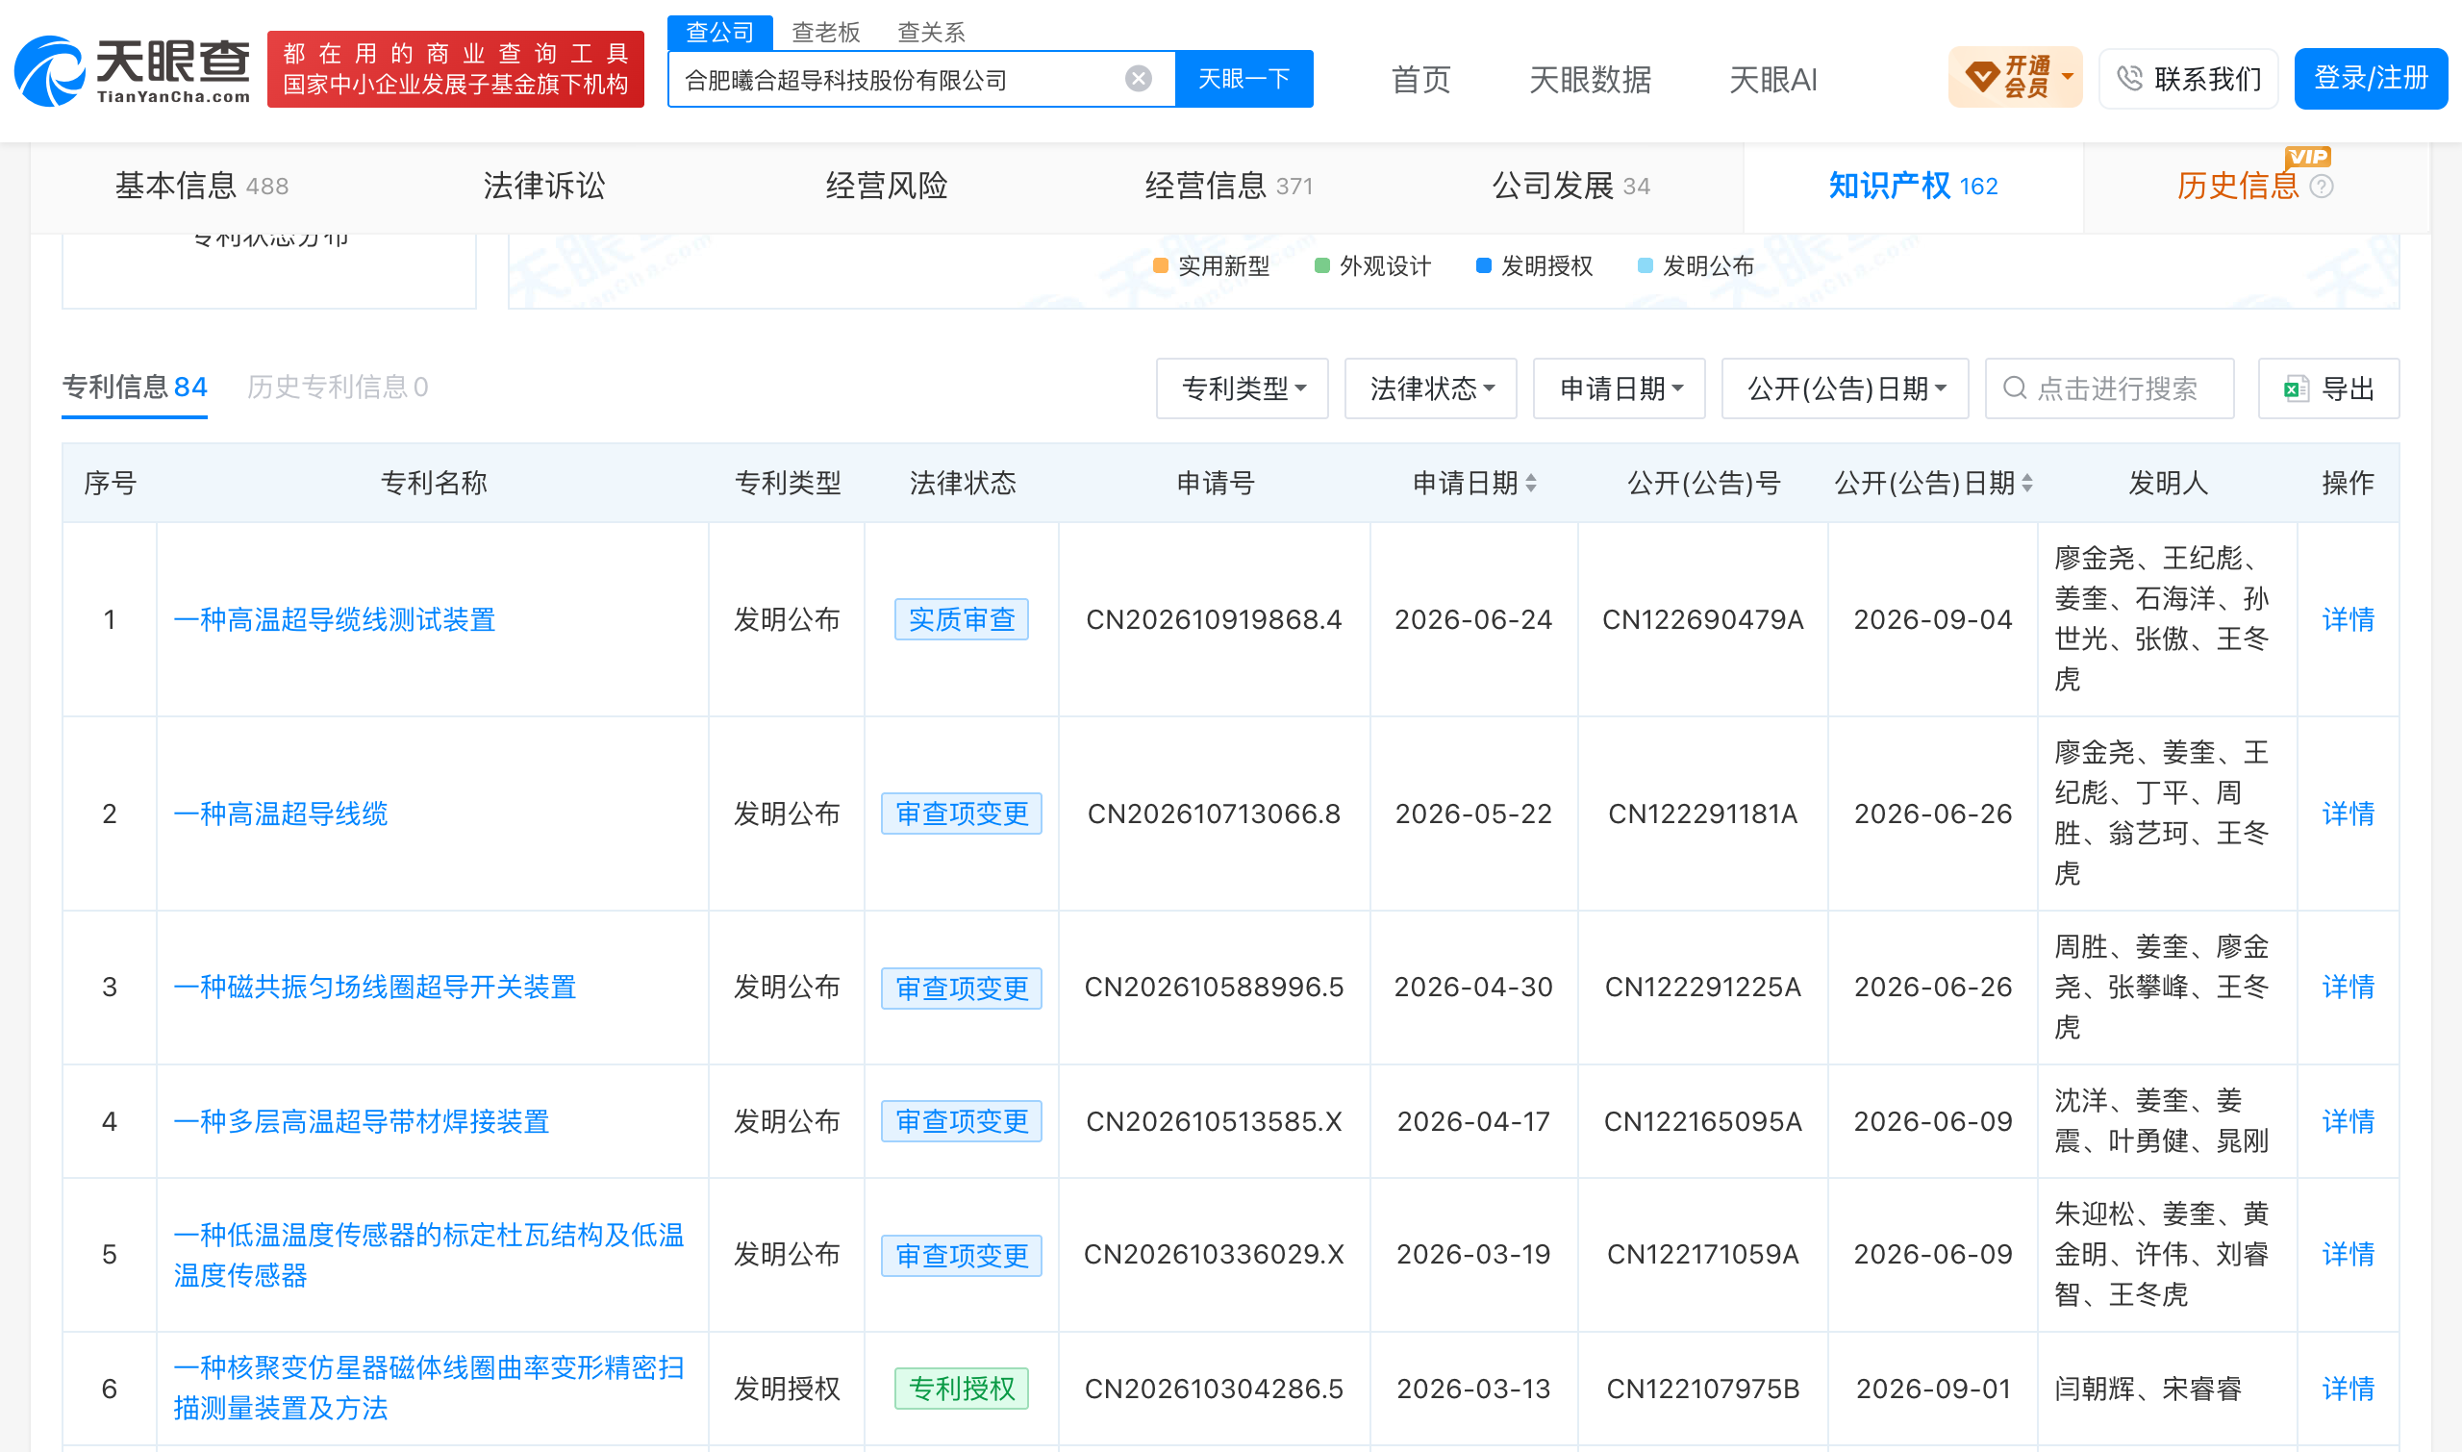This screenshot has height=1452, width=2462.
Task: Switch to the 经营信息 tab
Action: tap(1229, 186)
